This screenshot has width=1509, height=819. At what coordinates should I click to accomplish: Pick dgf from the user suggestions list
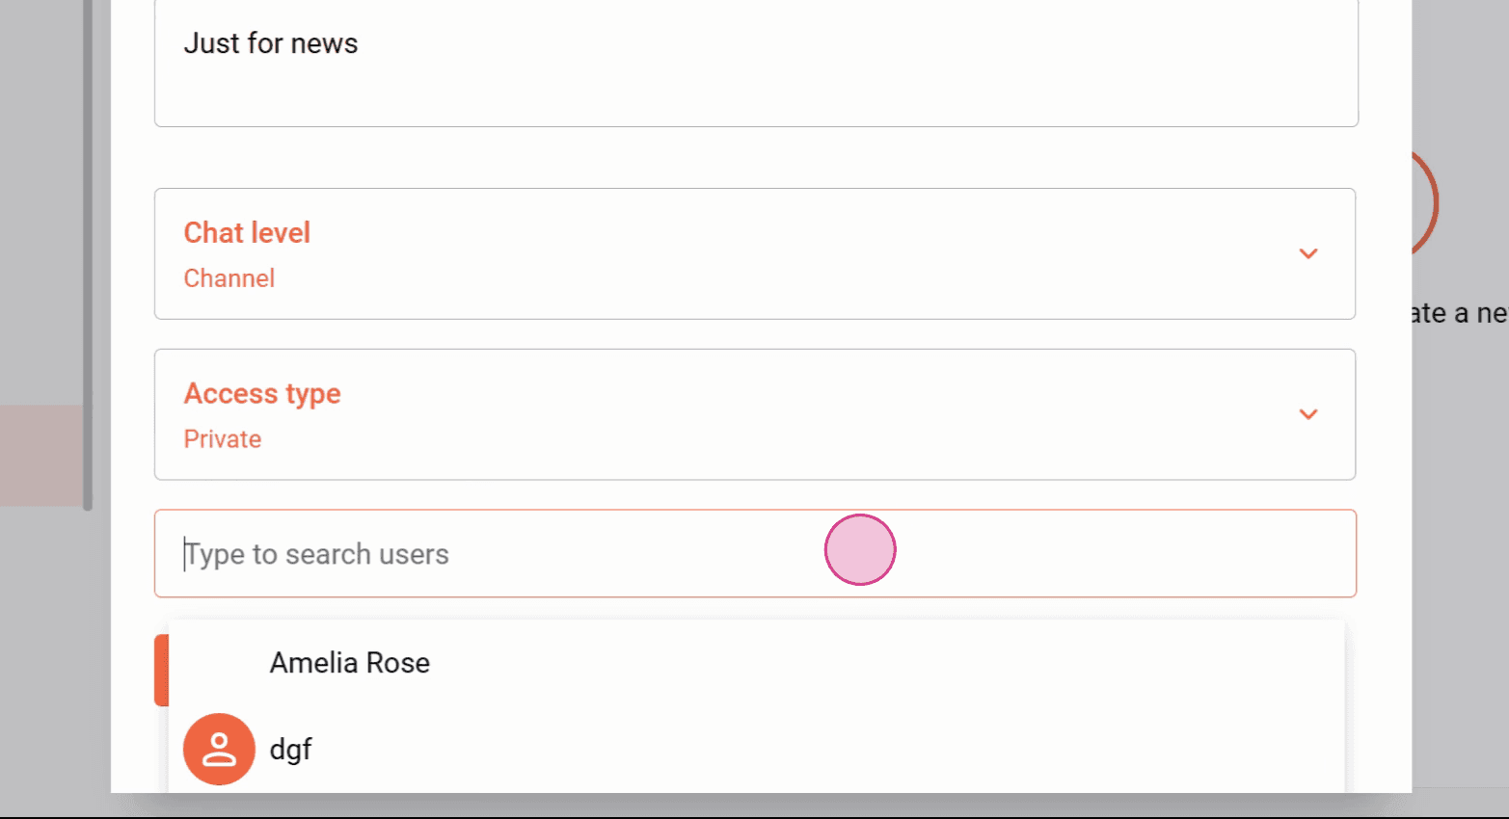pyautogui.click(x=756, y=749)
